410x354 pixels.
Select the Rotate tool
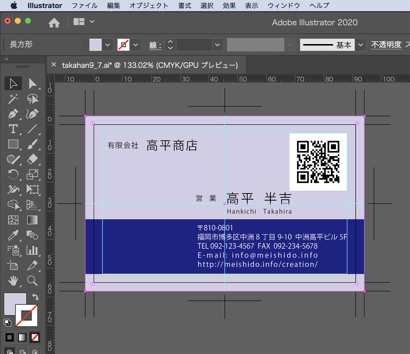pos(13,174)
